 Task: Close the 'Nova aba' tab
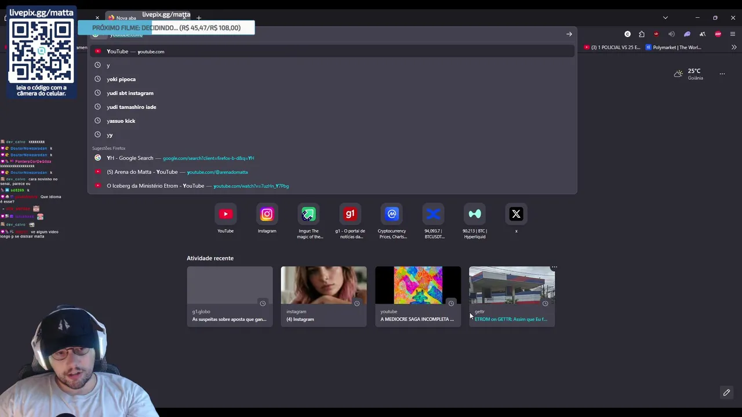coord(184,18)
